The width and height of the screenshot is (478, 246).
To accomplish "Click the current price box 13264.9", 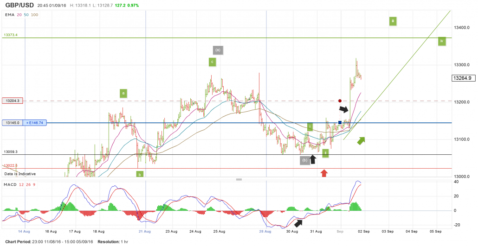I will 464,78.
